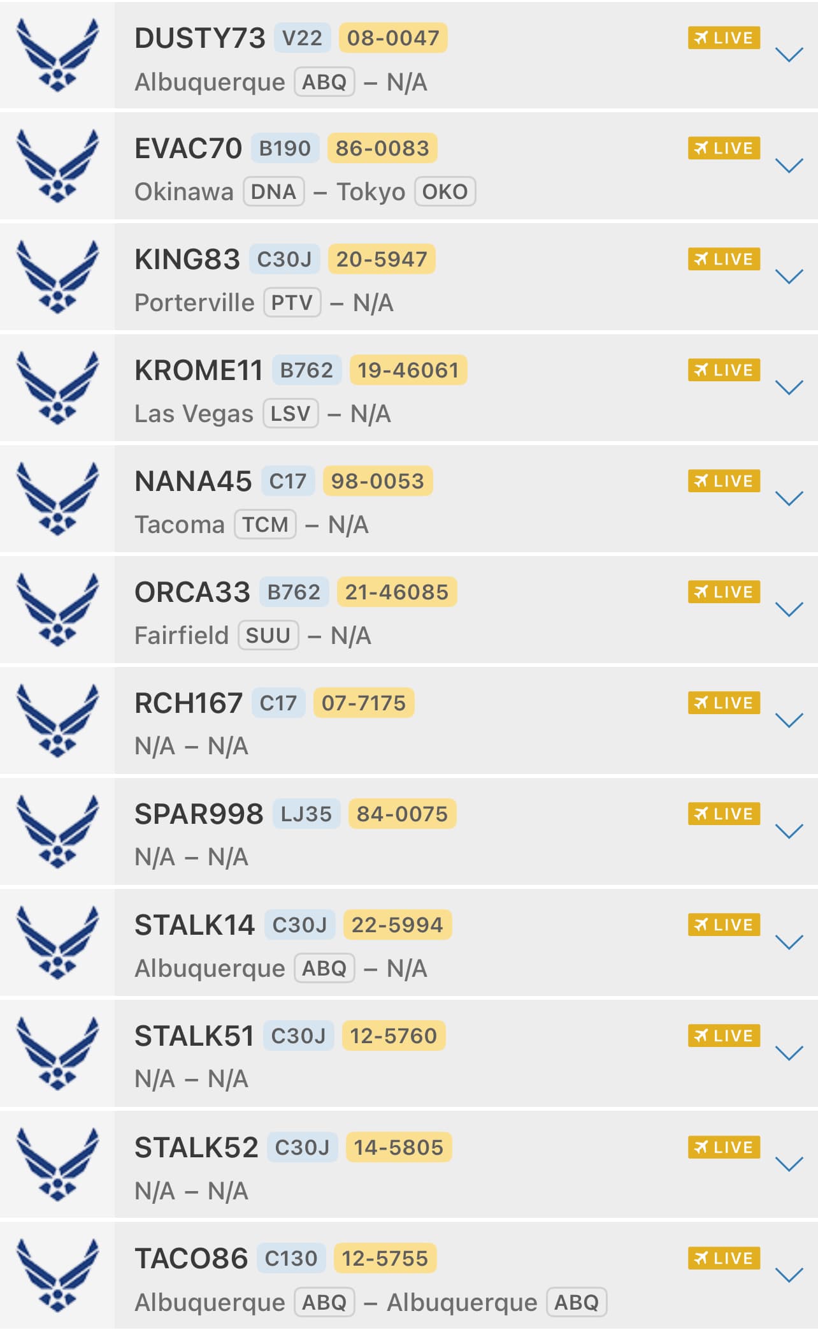818x1332 pixels.
Task: Select the LJ35 aircraft type badge
Action: pyautogui.click(x=306, y=814)
